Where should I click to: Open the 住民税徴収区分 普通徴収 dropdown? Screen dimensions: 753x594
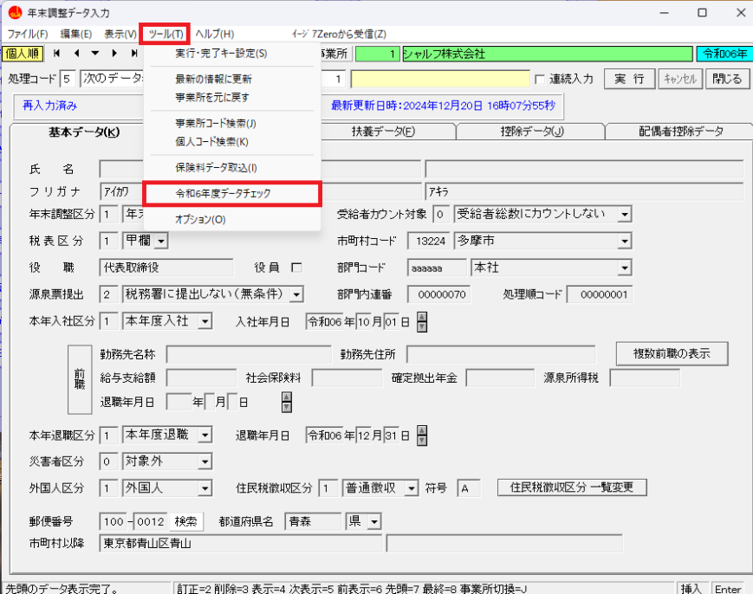[411, 488]
